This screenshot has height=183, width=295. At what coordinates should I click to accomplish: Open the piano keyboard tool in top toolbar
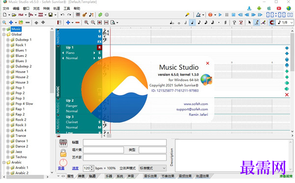(78, 15)
